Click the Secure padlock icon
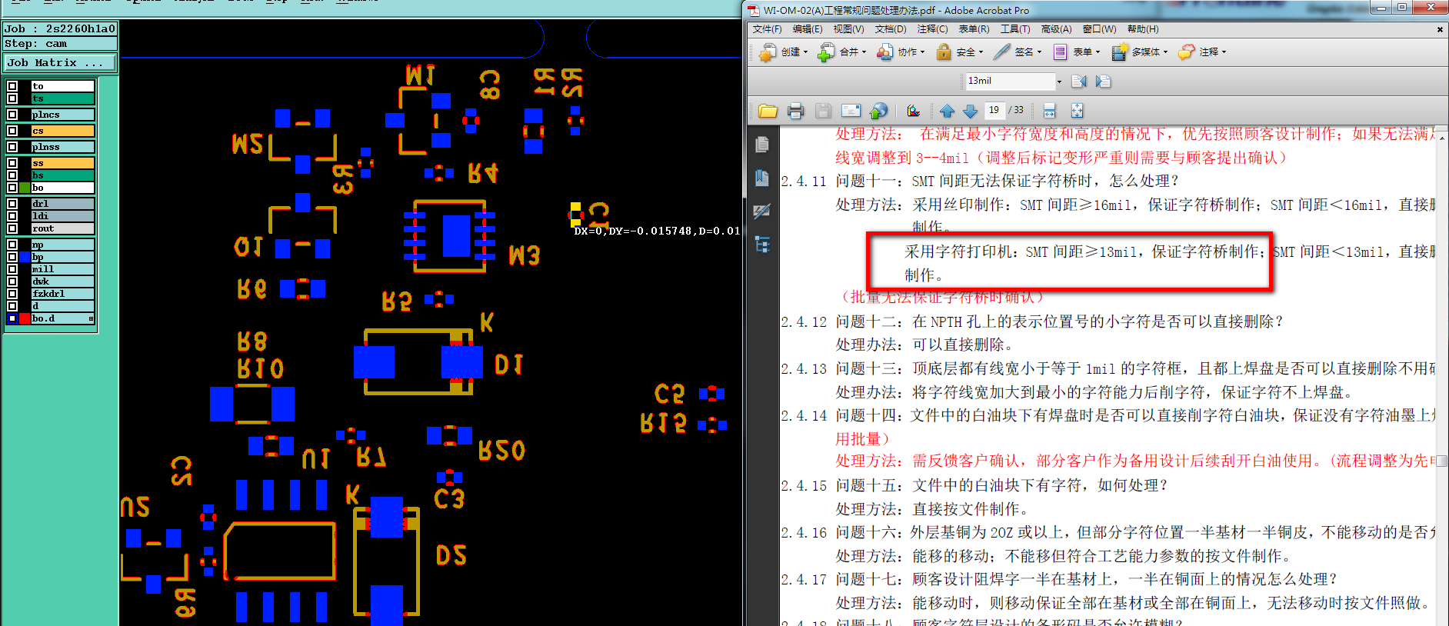Screen dimensions: 1449x626 [x=944, y=52]
